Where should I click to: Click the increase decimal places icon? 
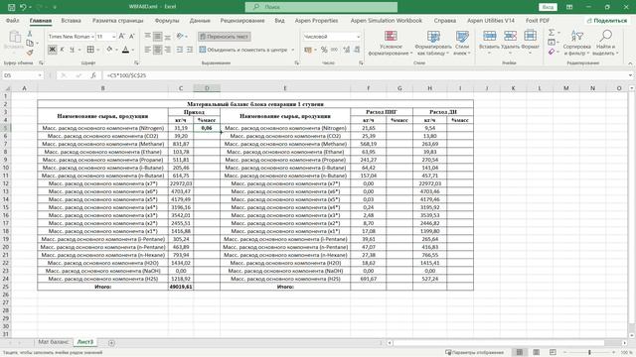click(347, 50)
